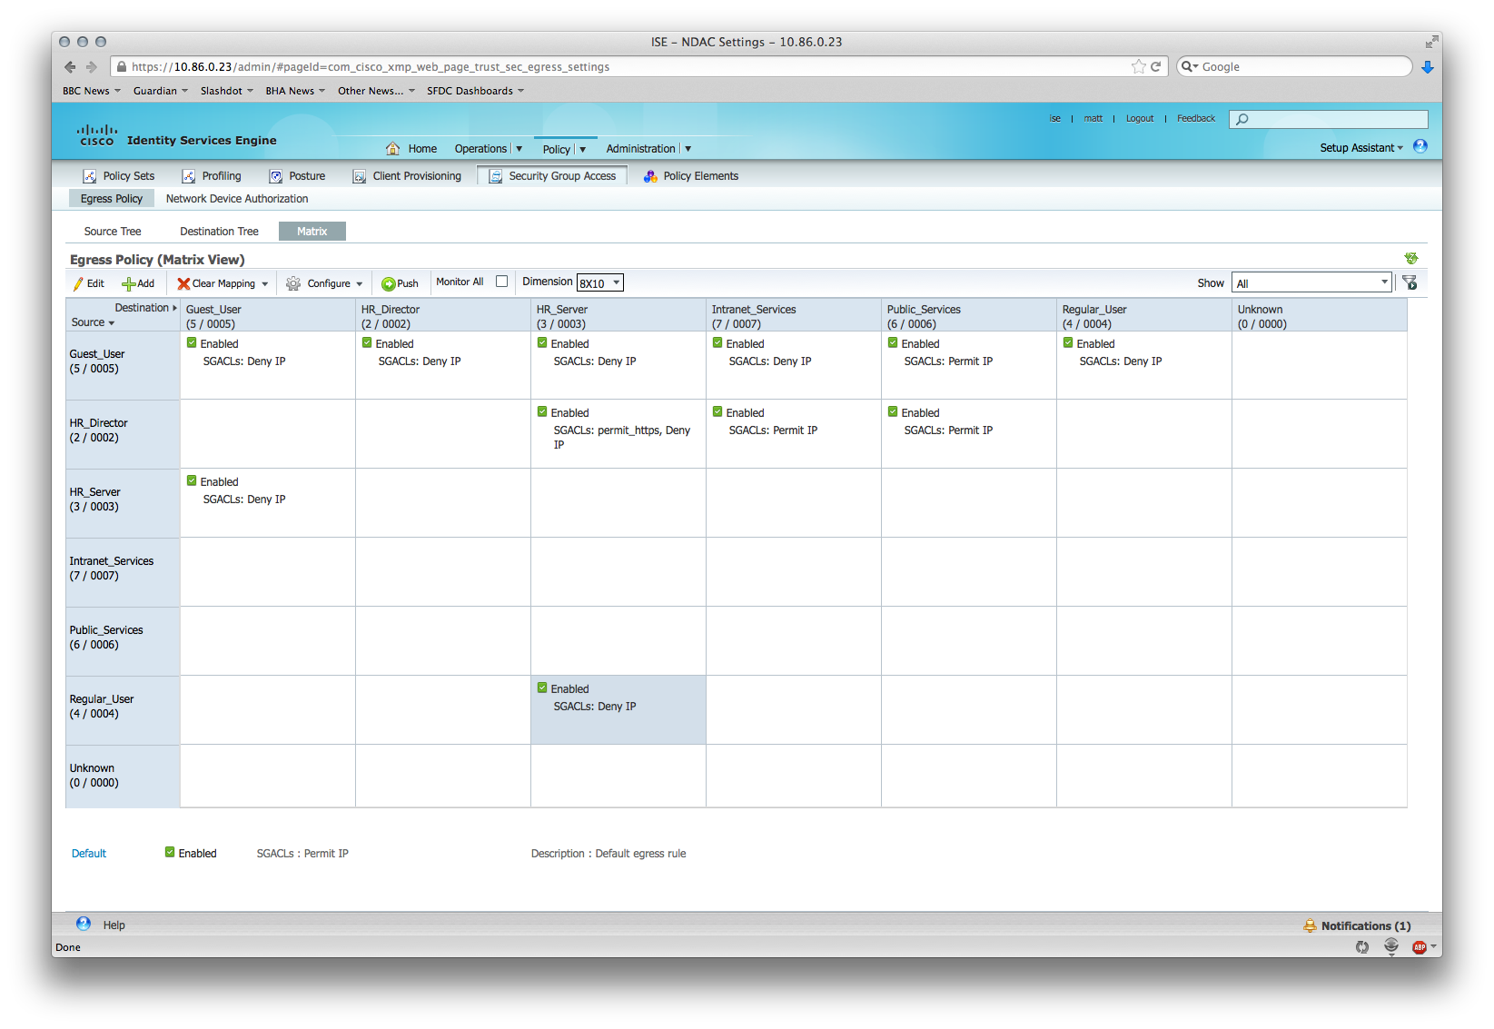Image resolution: width=1494 pixels, height=1029 pixels.
Task: Click the green refresh icon above the Show filter
Action: click(x=1411, y=258)
